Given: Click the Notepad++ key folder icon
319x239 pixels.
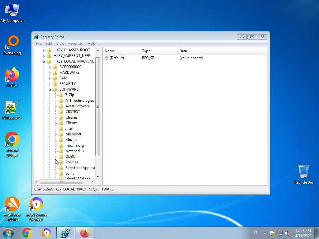Looking at the screenshot, I should tap(61, 151).
